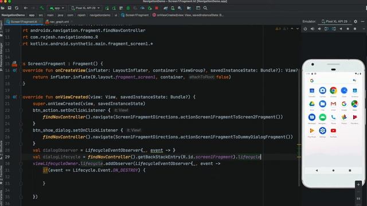Open the app run configuration dropdown
Screen dimensions: 367x206
click(57, 8)
